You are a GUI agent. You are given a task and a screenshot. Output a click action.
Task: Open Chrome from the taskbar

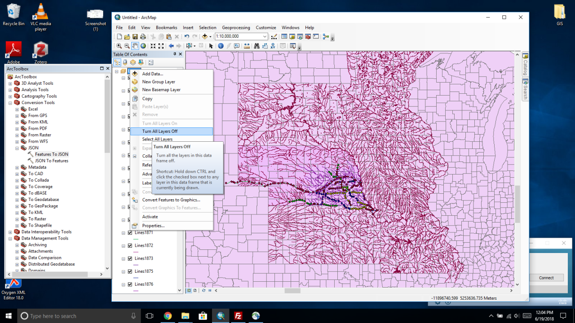coord(168,316)
